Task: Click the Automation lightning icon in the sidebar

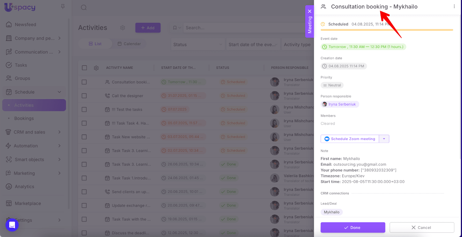Action: click(8, 146)
